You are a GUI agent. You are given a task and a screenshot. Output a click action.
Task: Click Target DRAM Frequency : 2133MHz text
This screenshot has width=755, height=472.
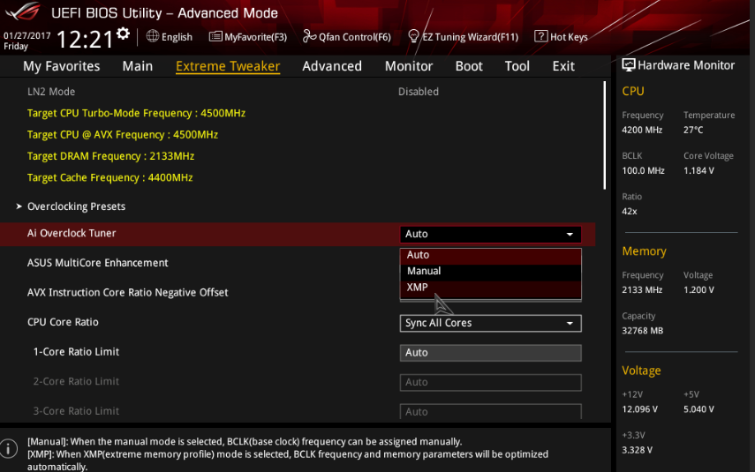(x=110, y=156)
